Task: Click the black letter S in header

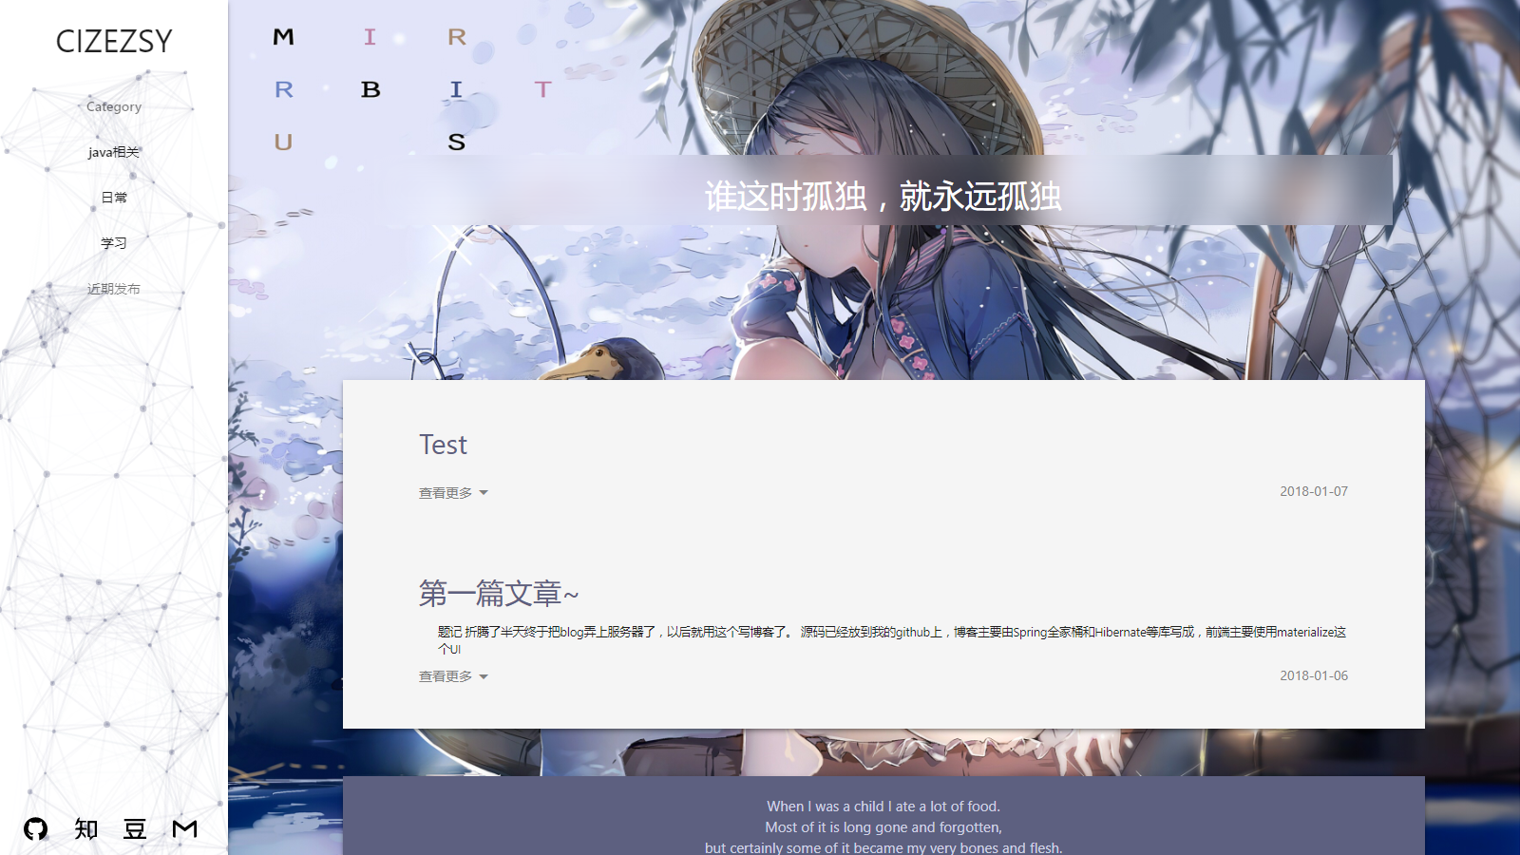Action: pyautogui.click(x=457, y=142)
